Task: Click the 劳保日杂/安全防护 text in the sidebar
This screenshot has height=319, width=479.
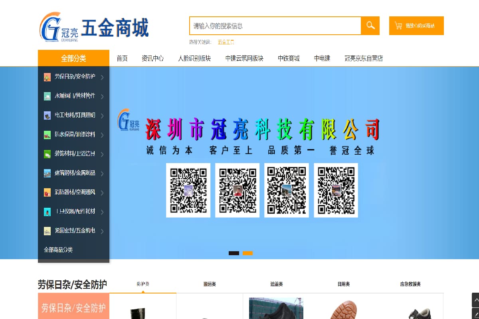Action: [75, 77]
